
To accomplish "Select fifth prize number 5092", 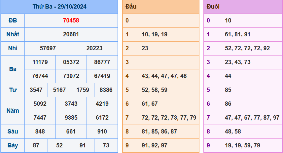I will 40,104.
